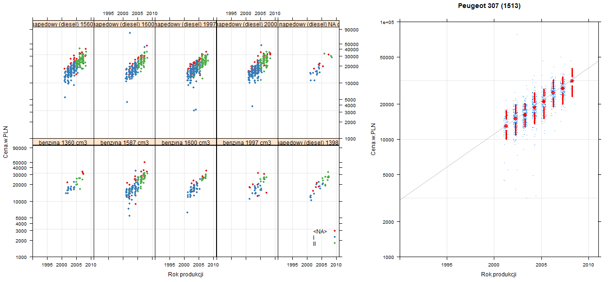
Task: Click the rightmost red mean dot in the Peugeot plot
Action: [572, 81]
